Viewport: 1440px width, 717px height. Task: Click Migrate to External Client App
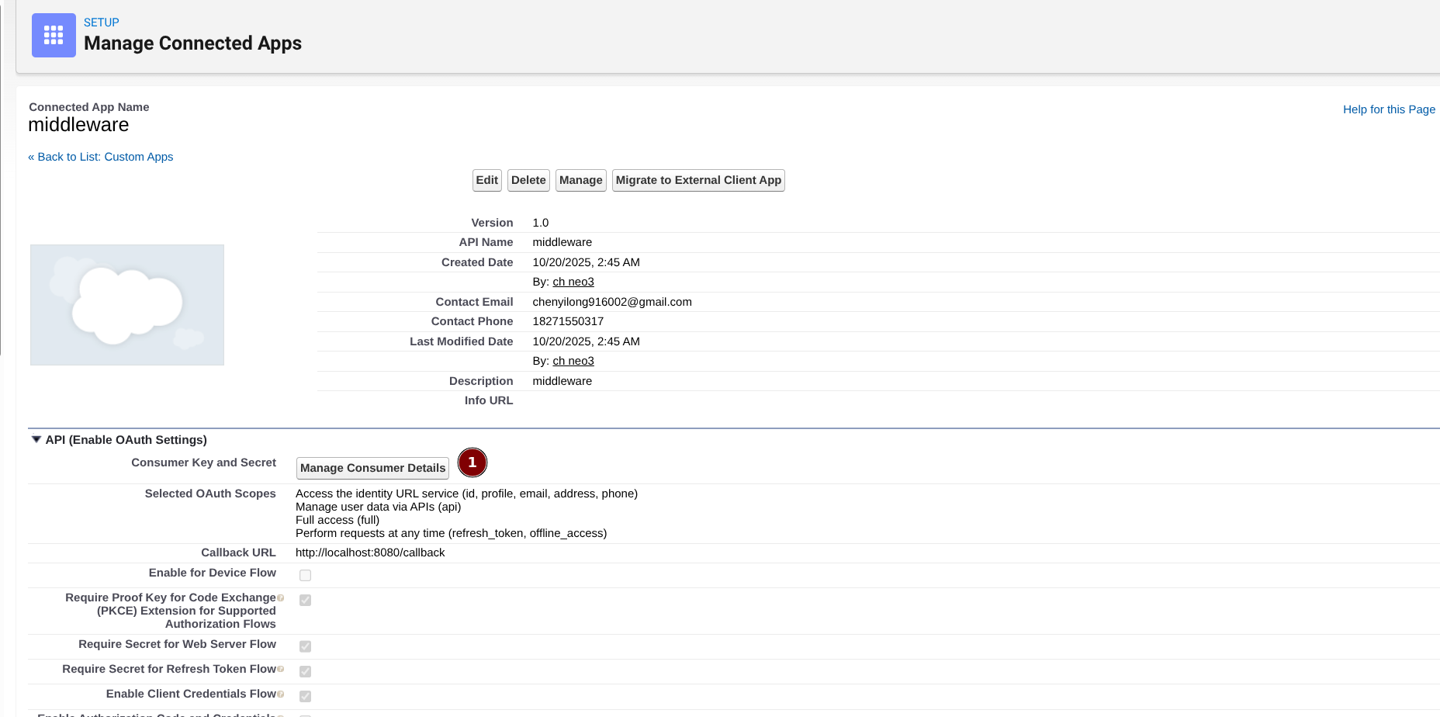pos(698,180)
